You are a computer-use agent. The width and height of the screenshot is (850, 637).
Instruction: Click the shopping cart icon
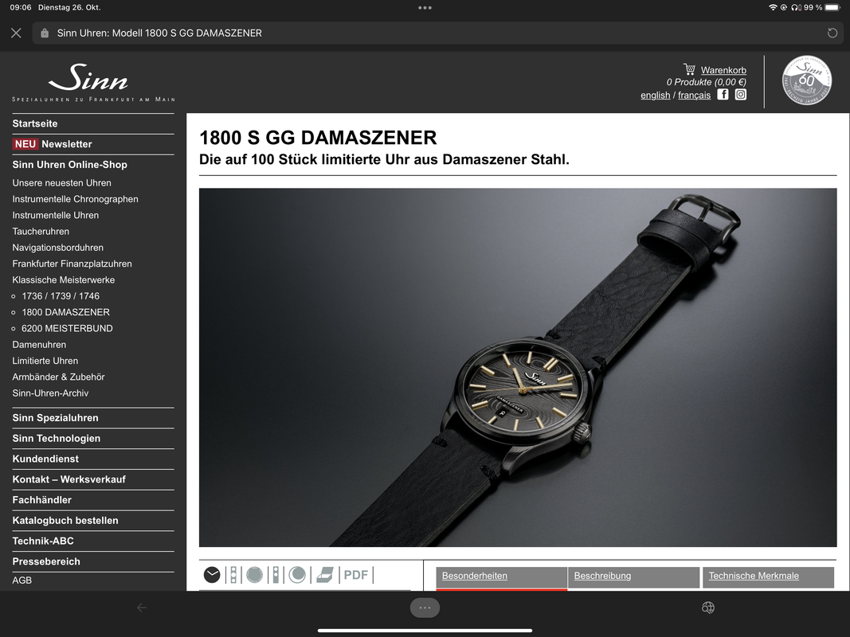pos(689,69)
